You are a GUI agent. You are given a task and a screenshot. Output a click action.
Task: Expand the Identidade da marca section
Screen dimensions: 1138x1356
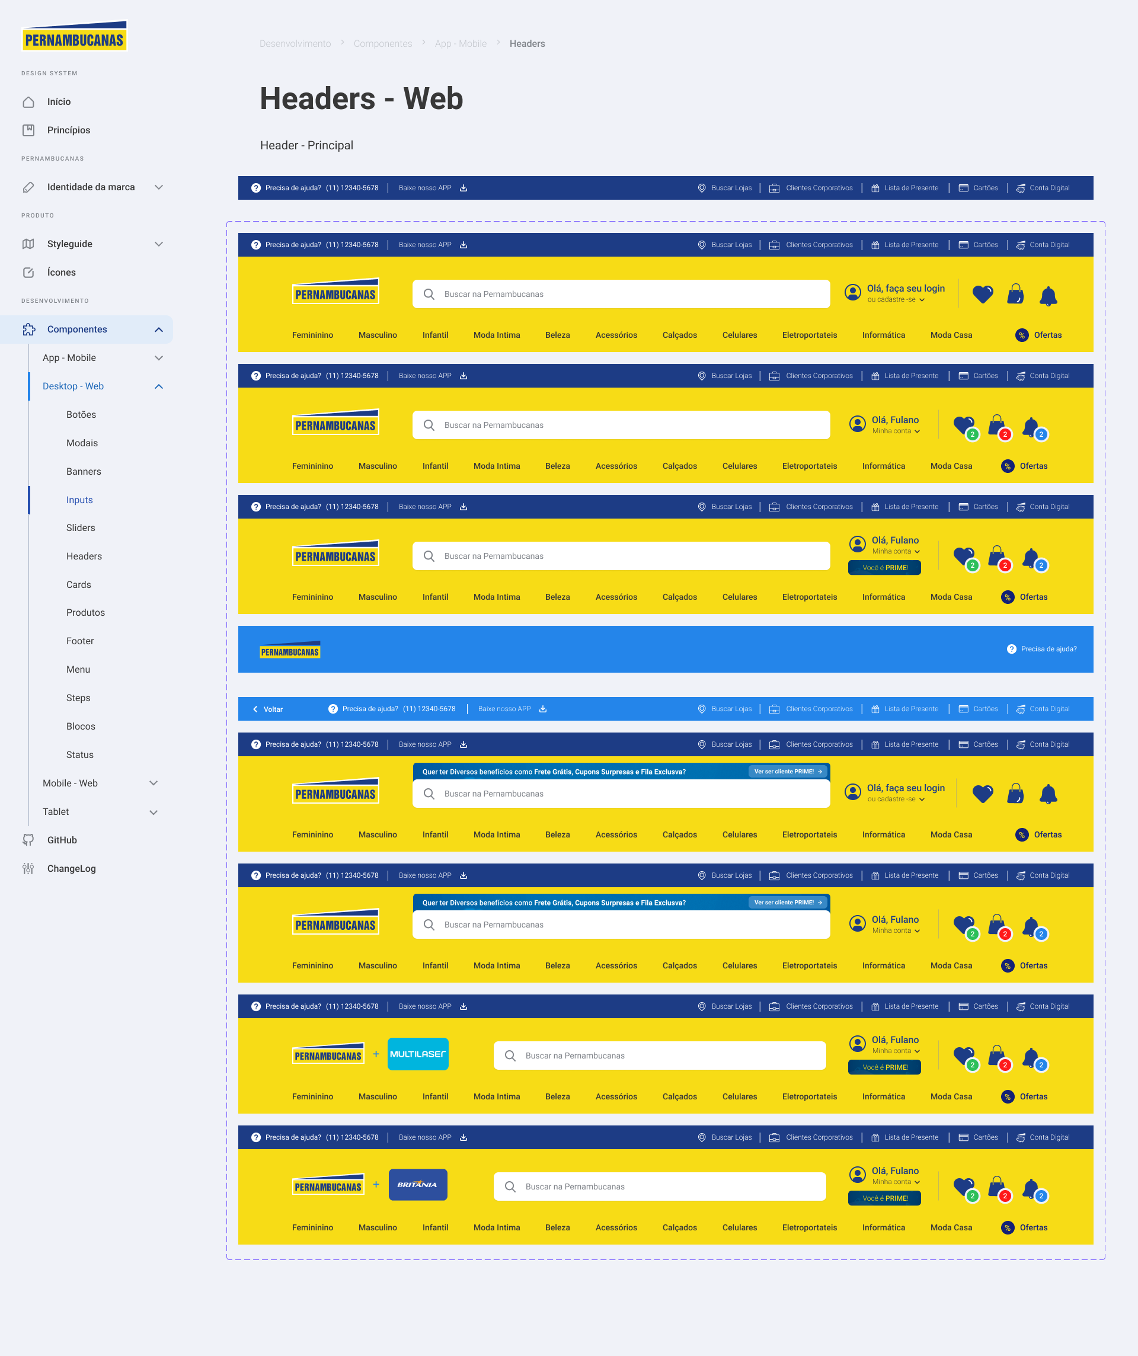159,187
